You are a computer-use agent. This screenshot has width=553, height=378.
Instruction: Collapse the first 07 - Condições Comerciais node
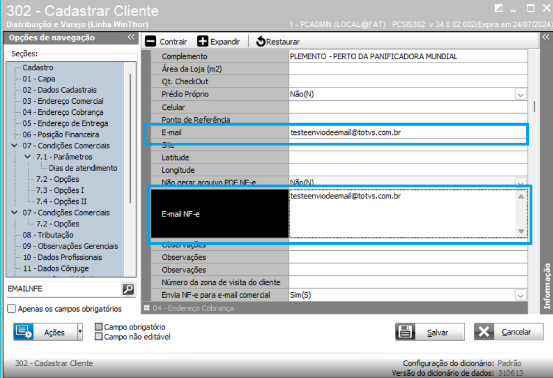(x=14, y=146)
